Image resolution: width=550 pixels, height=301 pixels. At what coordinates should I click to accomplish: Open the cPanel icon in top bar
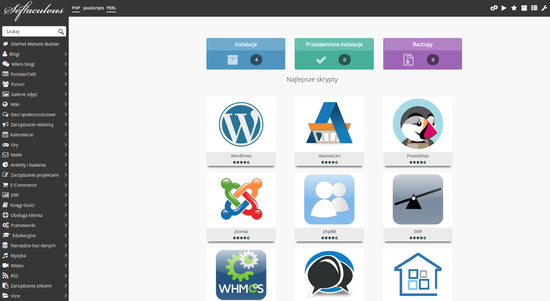(494, 8)
